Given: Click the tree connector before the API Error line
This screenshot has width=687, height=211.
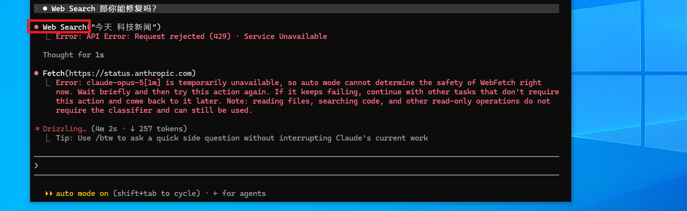Looking at the screenshot, I should pos(49,36).
